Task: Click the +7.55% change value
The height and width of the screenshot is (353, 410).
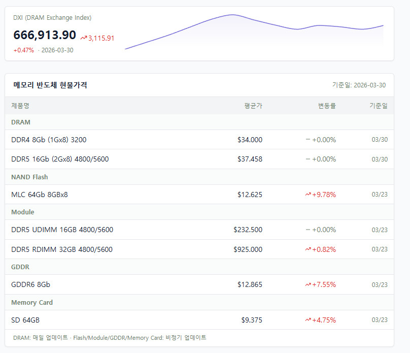Action: point(324,284)
